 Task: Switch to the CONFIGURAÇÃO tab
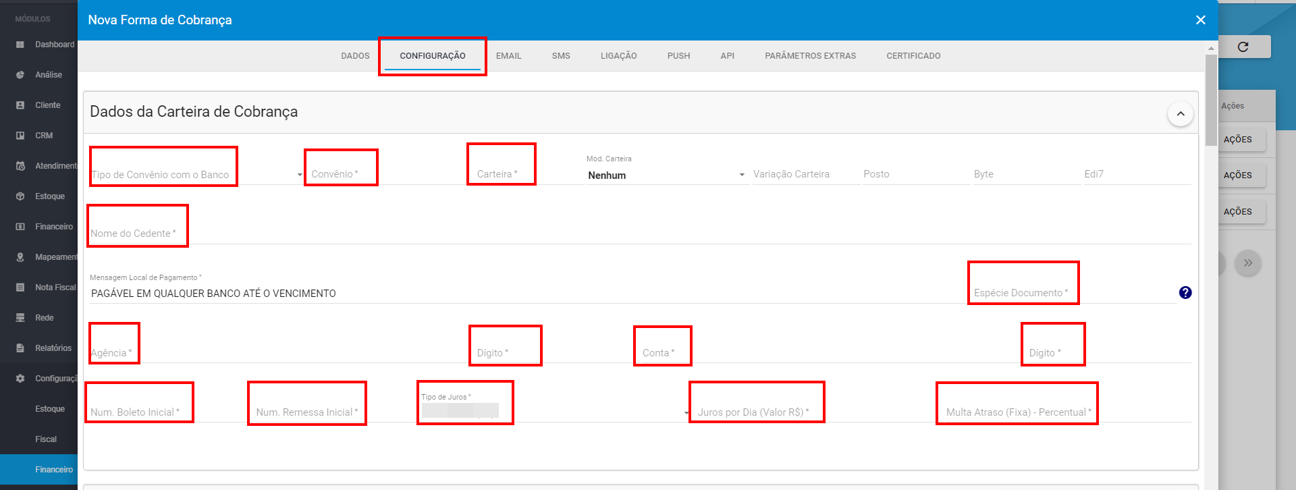click(433, 56)
